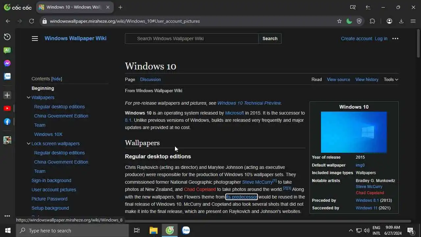The height and width of the screenshot is (237, 421).
Task: Switch to the Discussion tab
Action: [150, 79]
